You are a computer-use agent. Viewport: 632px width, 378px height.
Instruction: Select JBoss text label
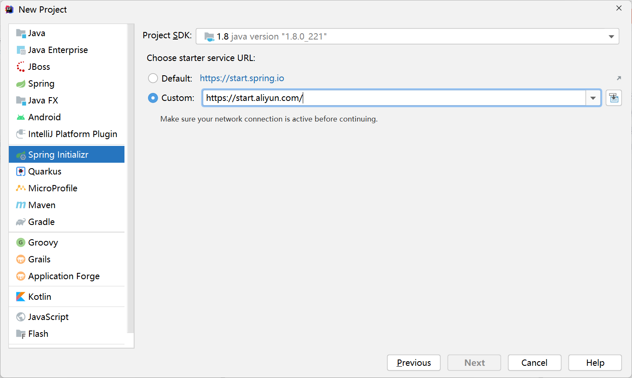(x=39, y=67)
